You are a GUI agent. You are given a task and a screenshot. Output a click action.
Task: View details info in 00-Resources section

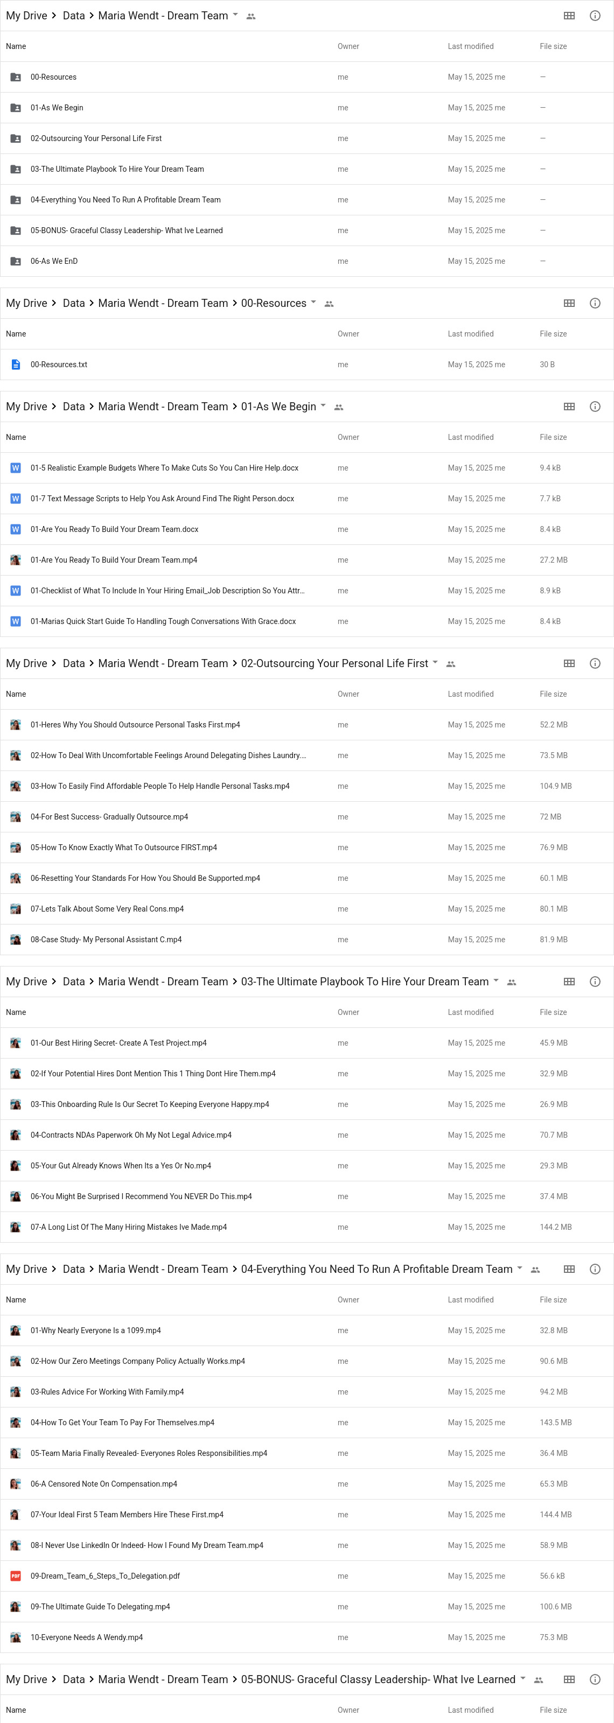tap(595, 303)
